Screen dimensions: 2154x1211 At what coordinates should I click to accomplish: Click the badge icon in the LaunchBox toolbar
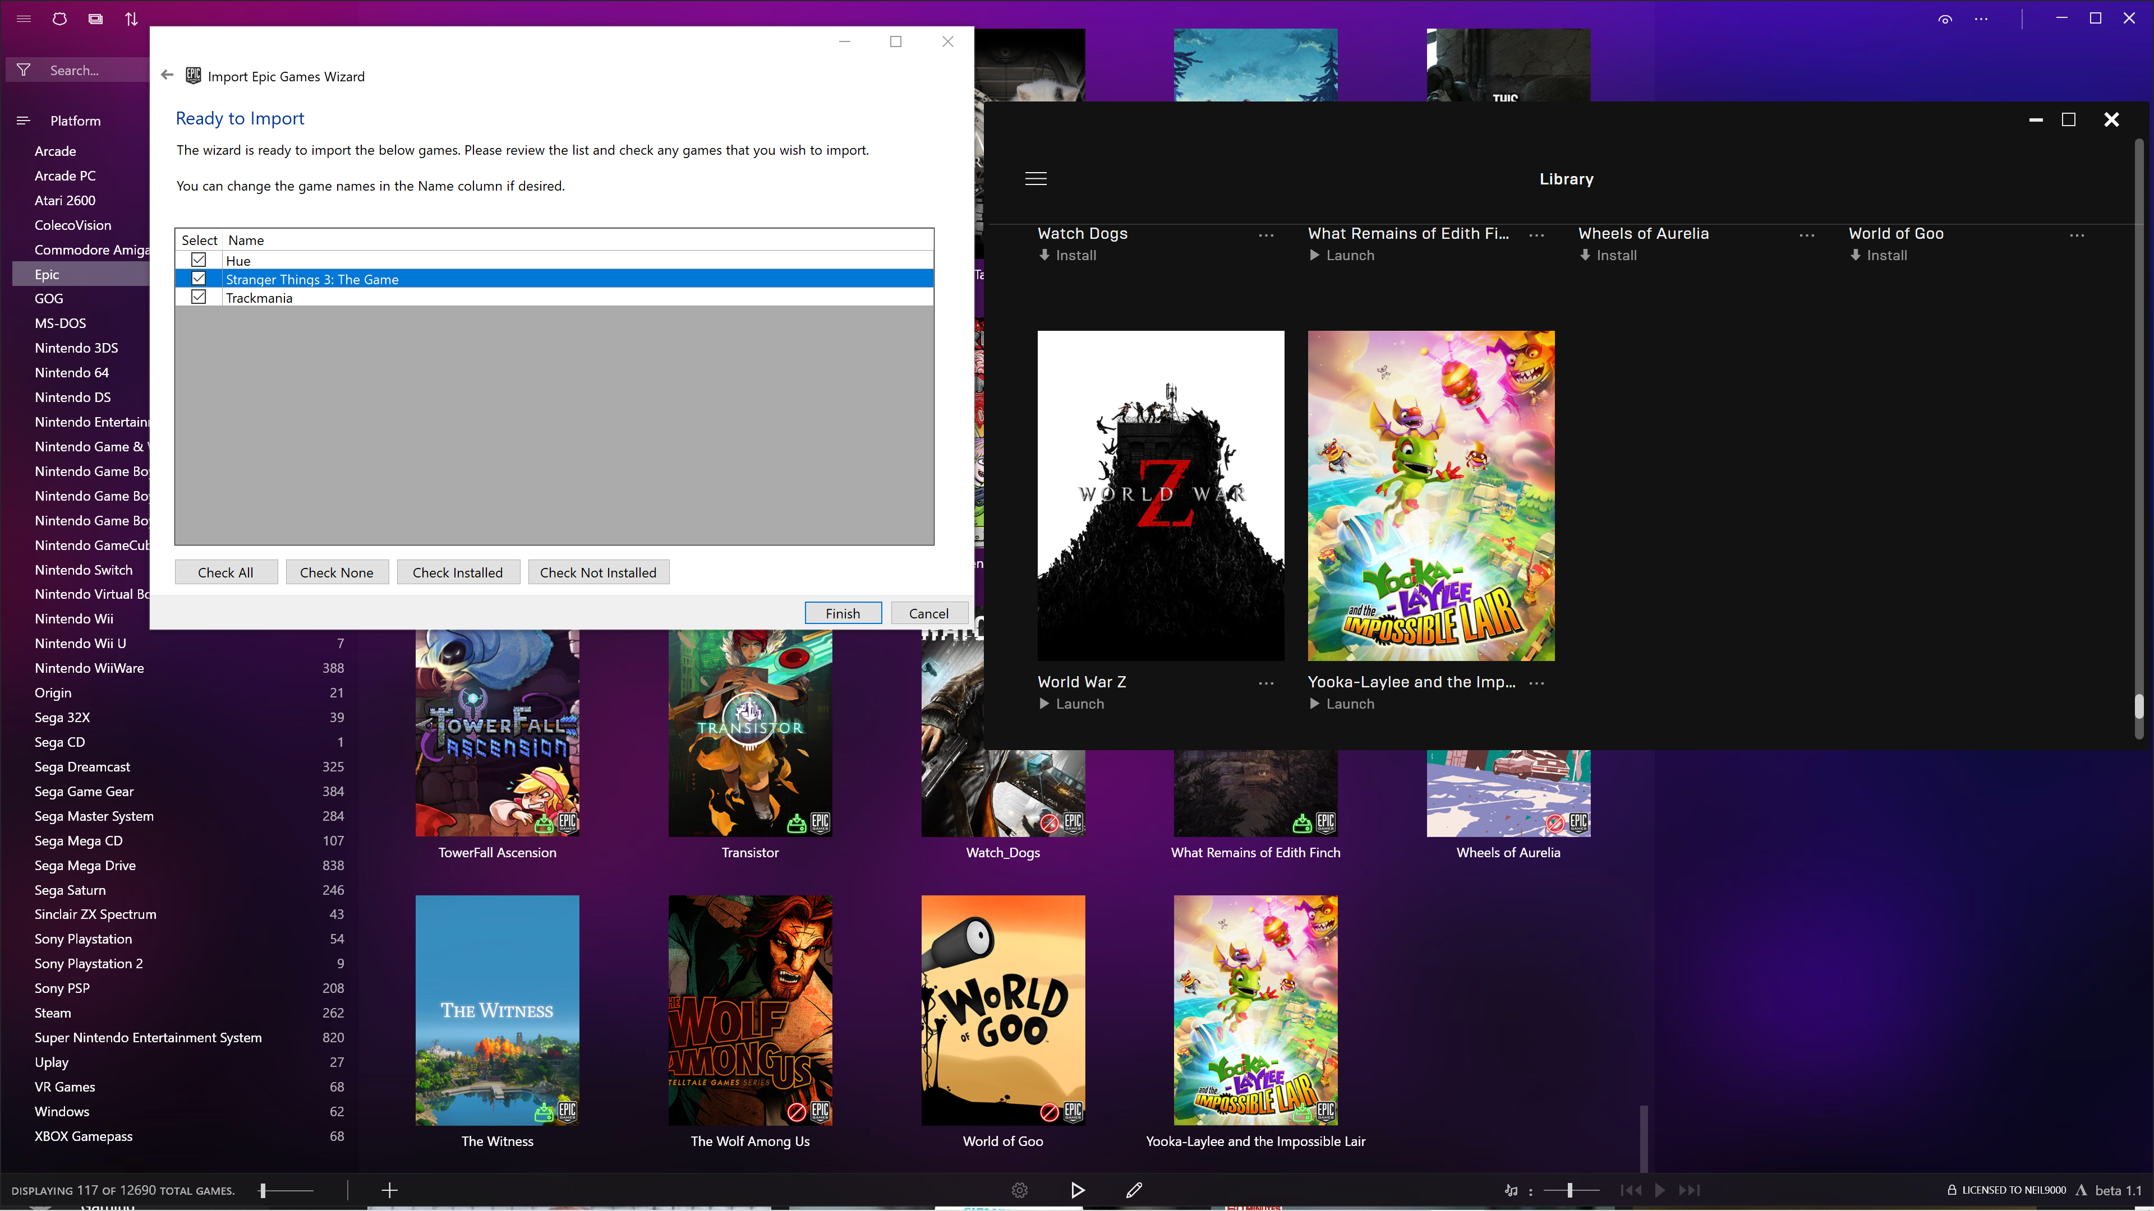59,19
